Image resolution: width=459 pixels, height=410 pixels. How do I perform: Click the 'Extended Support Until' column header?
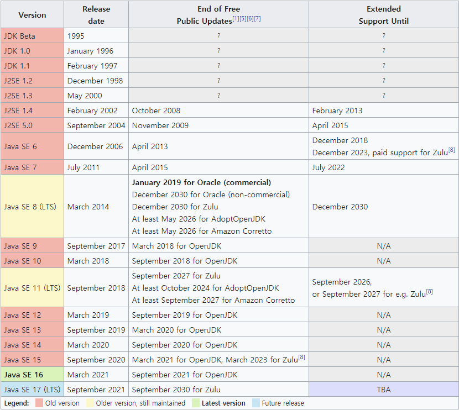[383, 14]
